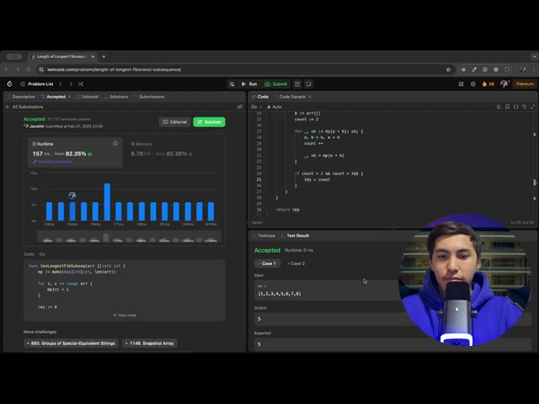
Task: Toggle the Auto lock setting in editor
Action: 275,107
